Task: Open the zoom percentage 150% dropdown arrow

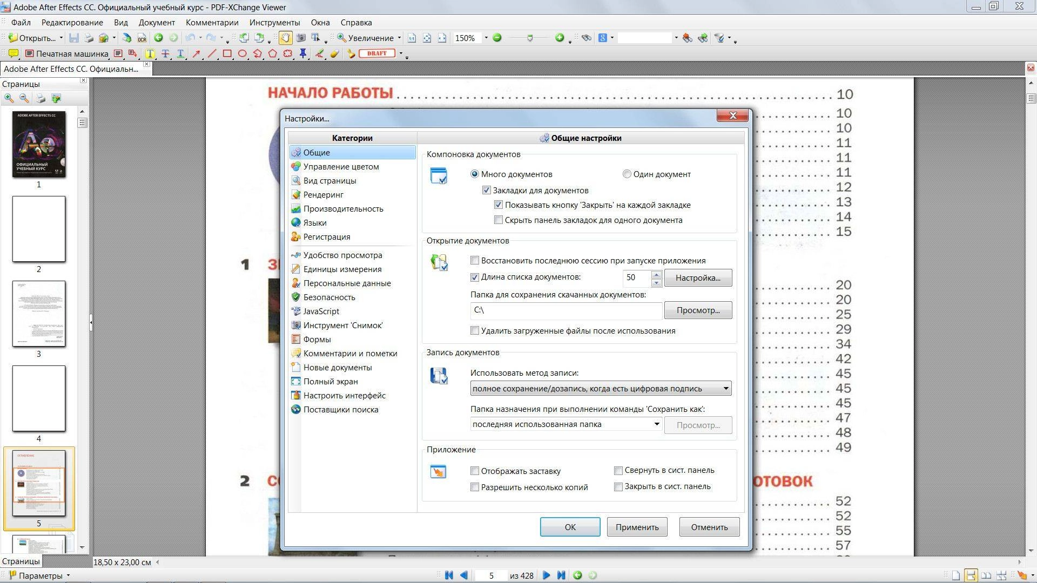Action: (486, 38)
